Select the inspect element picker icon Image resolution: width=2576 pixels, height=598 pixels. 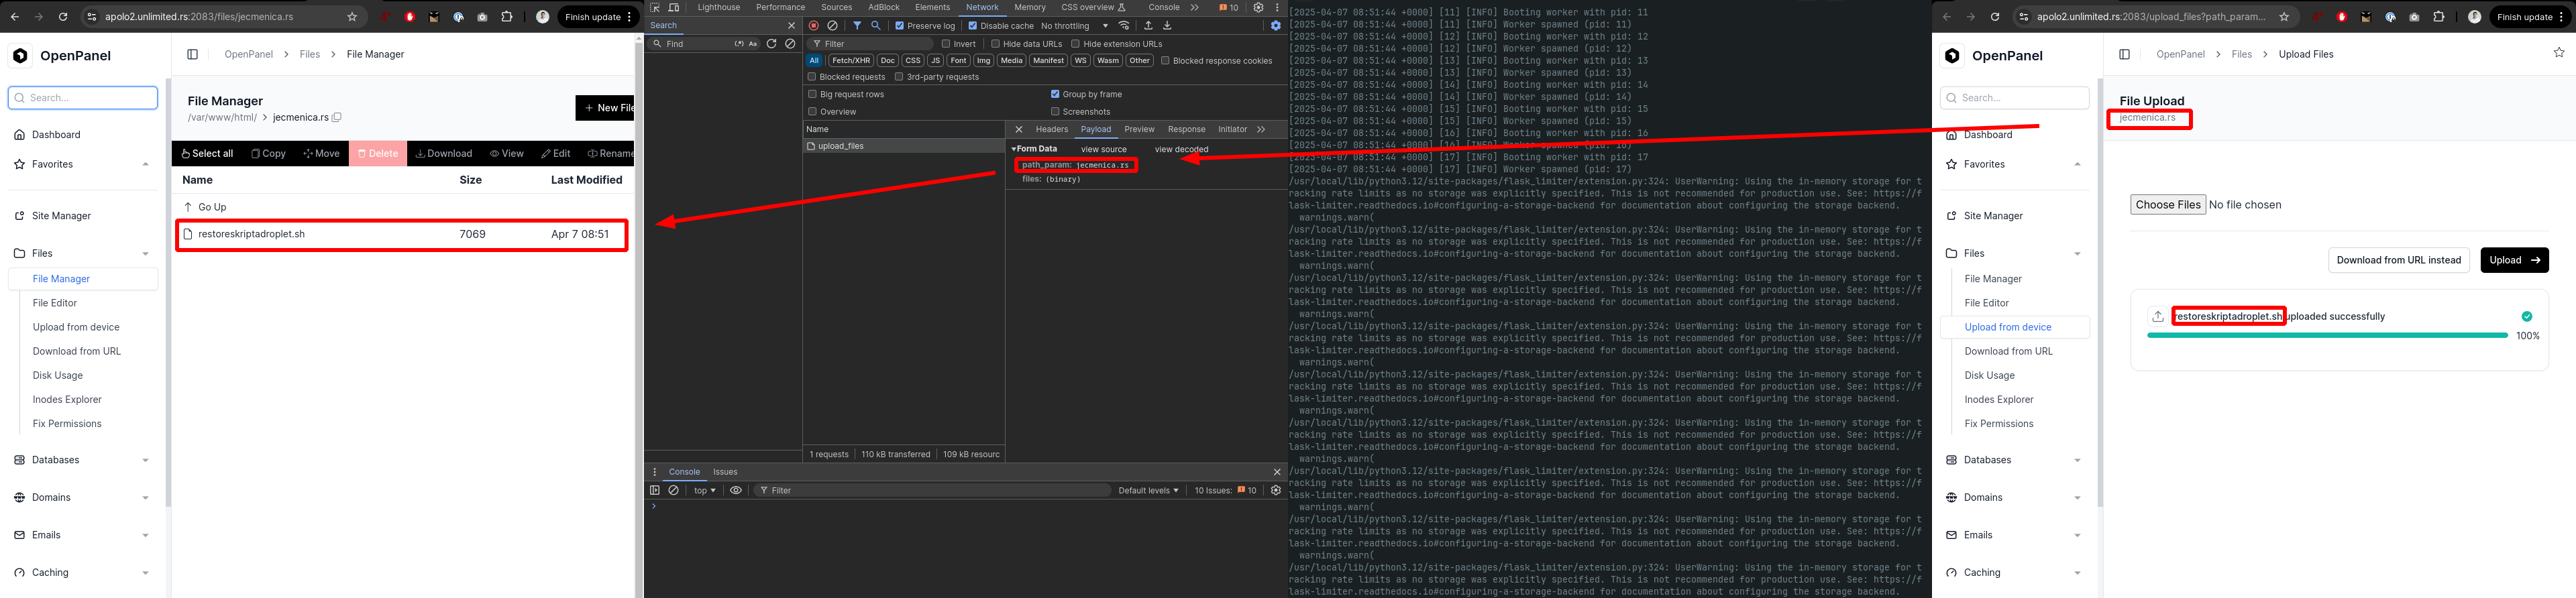655,7
